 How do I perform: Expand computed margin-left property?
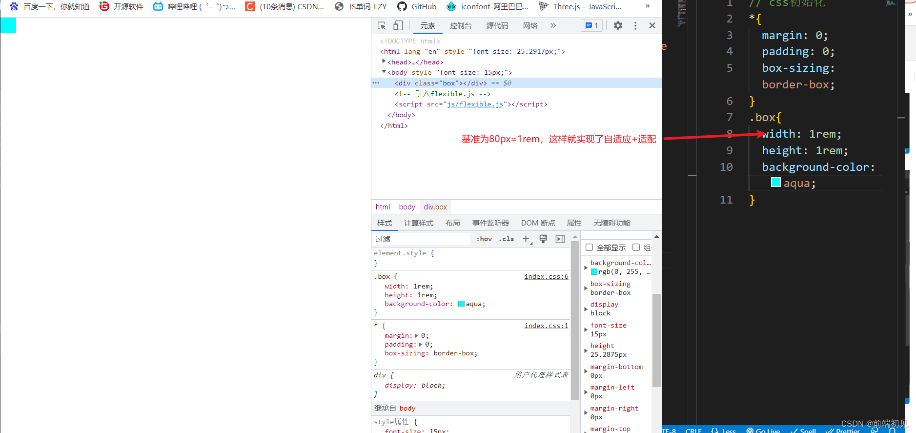[586, 392]
